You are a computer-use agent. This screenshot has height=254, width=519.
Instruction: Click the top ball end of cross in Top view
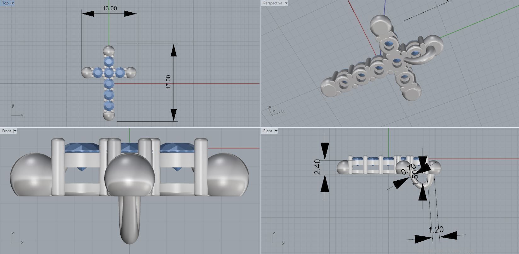coord(109,50)
